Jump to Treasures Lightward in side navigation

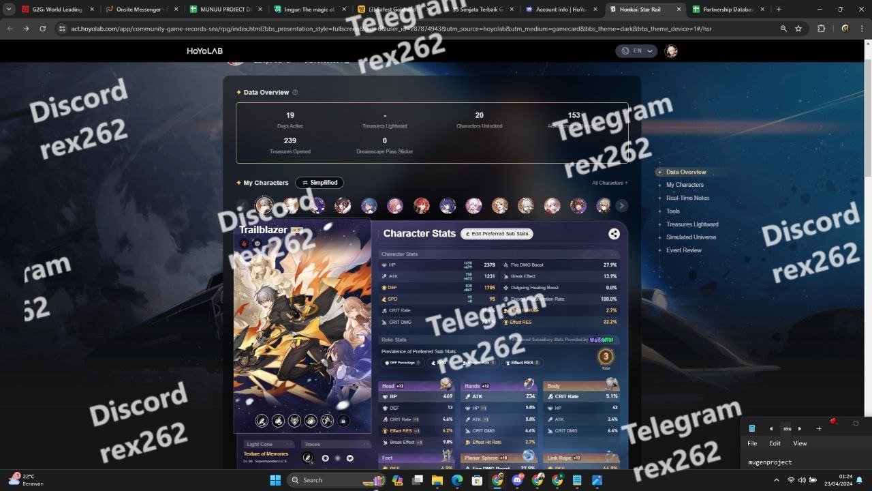coord(692,224)
